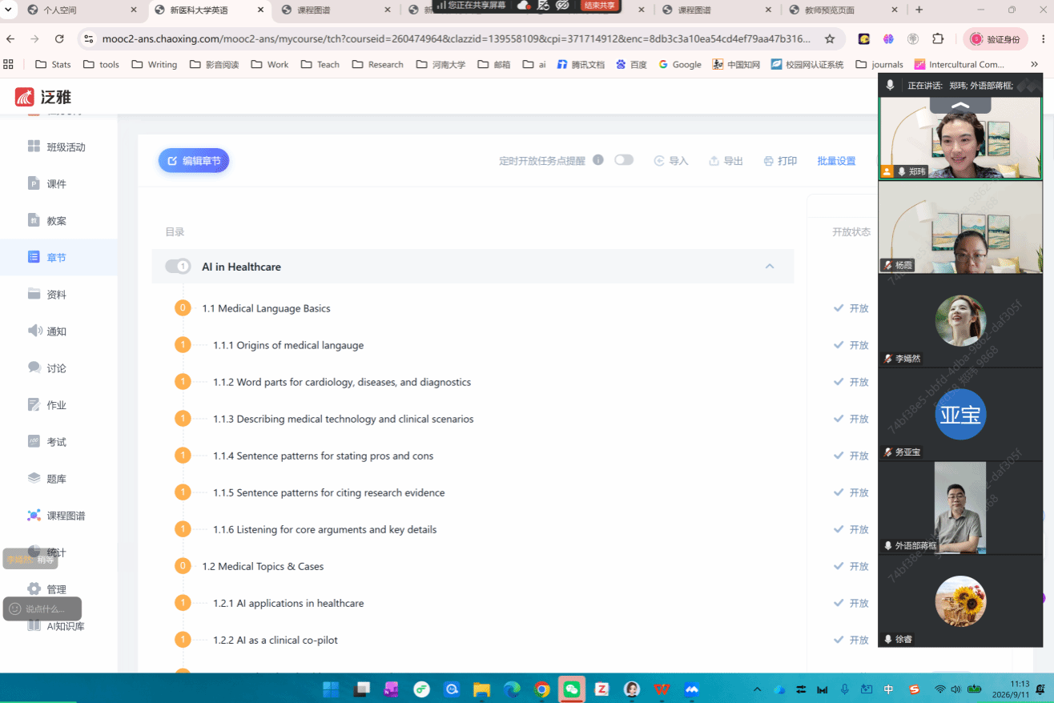The height and width of the screenshot is (703, 1054).
Task: Open the 课件 sidebar icon
Action: (34, 183)
